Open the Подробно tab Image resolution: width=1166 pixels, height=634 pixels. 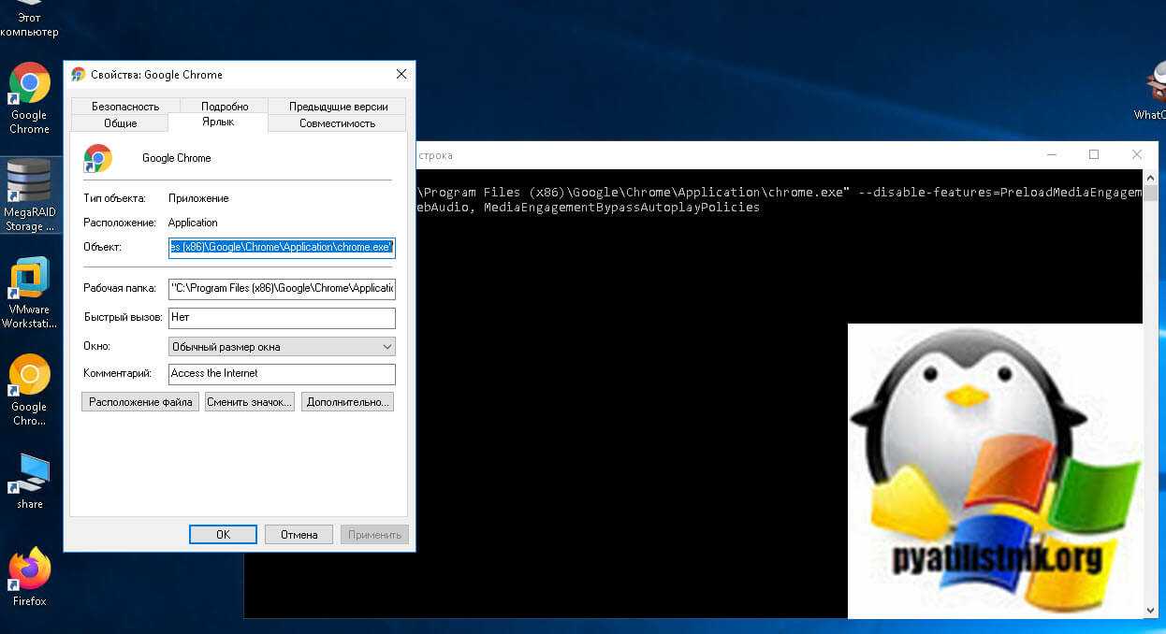(225, 107)
